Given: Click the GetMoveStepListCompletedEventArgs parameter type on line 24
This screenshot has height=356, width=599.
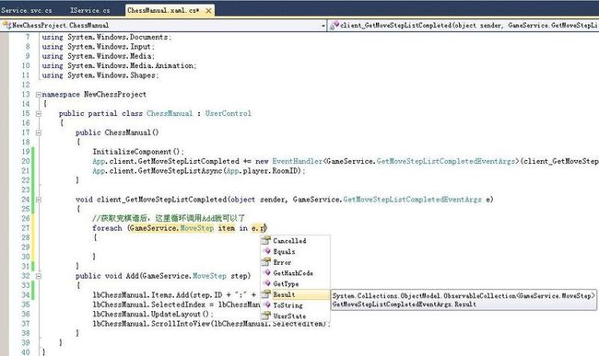Looking at the screenshot, I should (x=412, y=200).
